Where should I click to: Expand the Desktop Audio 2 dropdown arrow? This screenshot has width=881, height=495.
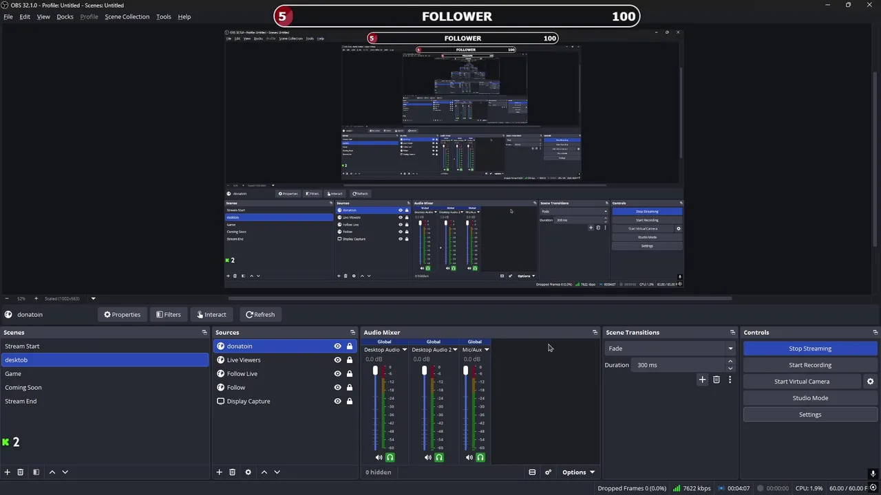(x=454, y=350)
